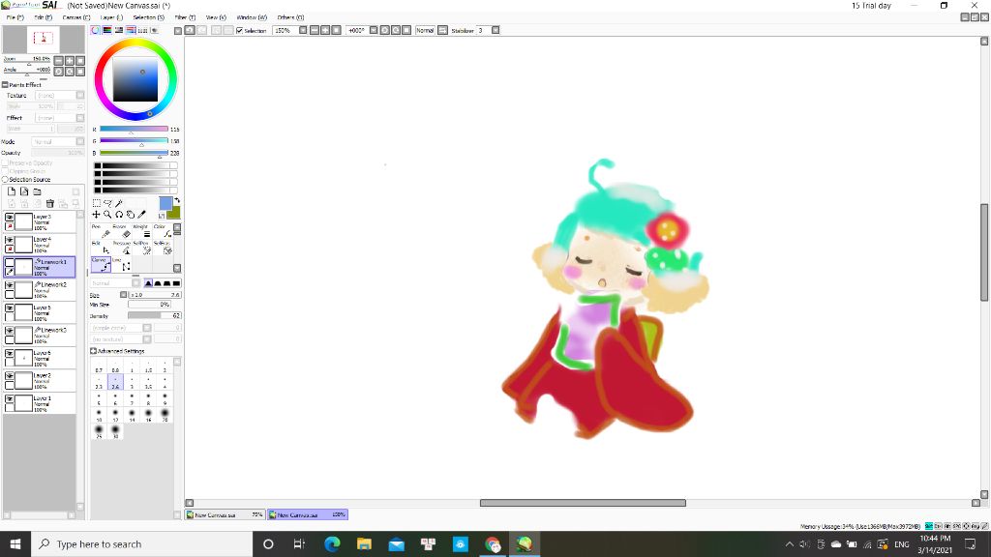
Task: Hide Layer4 with its eye icon
Action: click(10, 240)
